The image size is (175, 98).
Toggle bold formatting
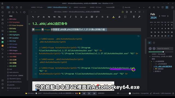(65, 17)
